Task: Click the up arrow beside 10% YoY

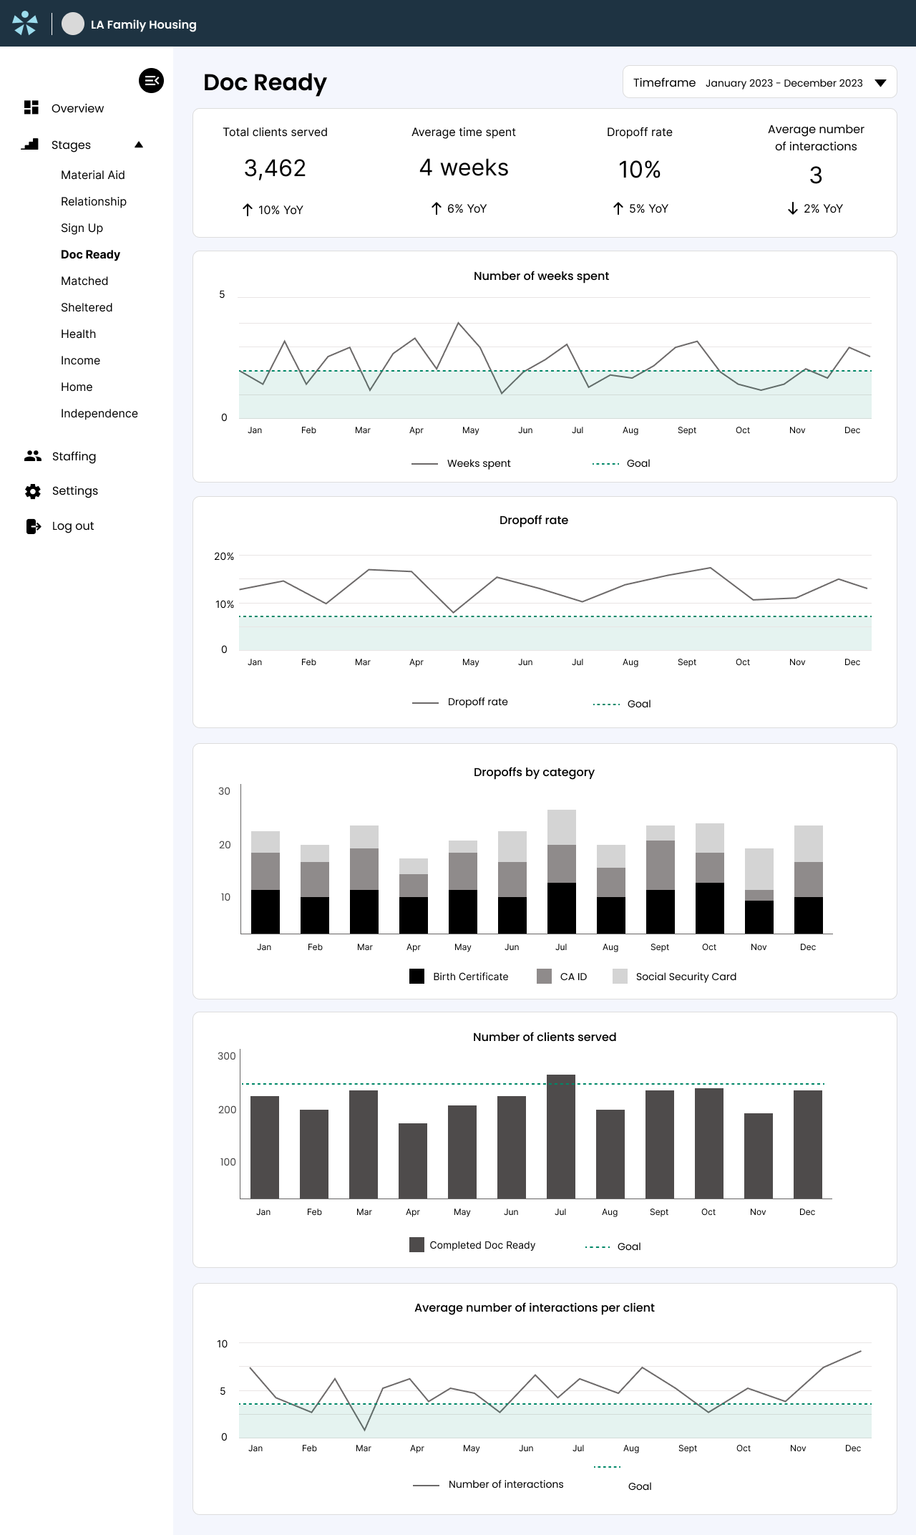Action: click(x=247, y=210)
